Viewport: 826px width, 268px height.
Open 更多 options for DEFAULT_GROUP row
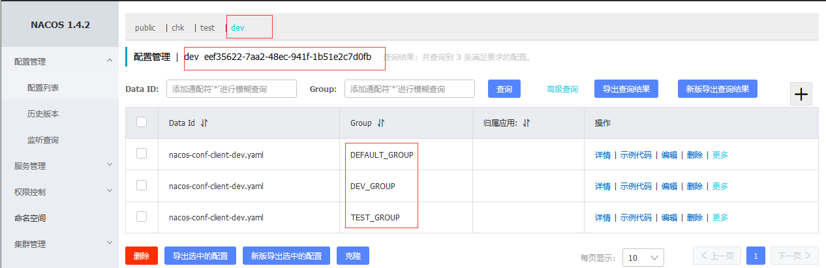click(x=720, y=155)
